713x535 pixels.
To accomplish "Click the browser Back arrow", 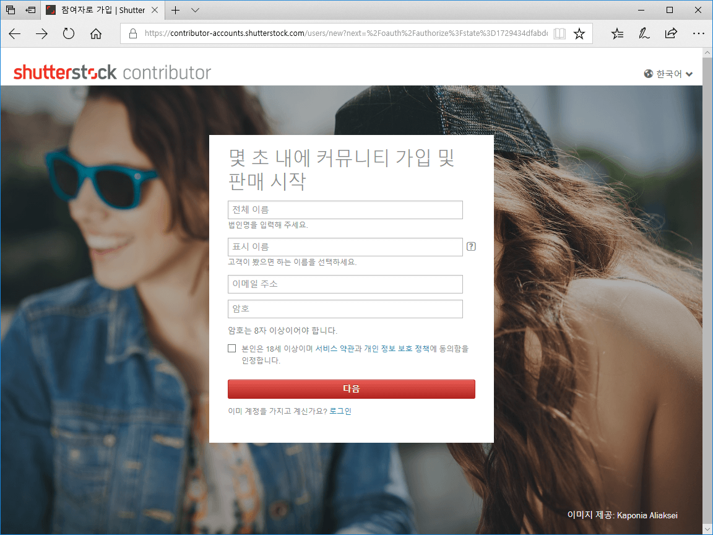I will (x=15, y=33).
